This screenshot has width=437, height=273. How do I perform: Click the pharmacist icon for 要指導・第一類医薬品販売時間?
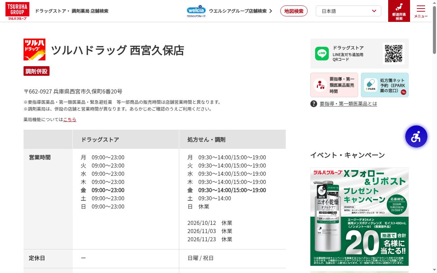320,85
